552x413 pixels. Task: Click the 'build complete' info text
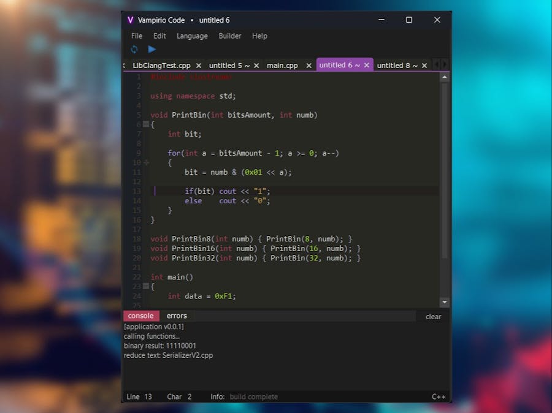coord(254,397)
